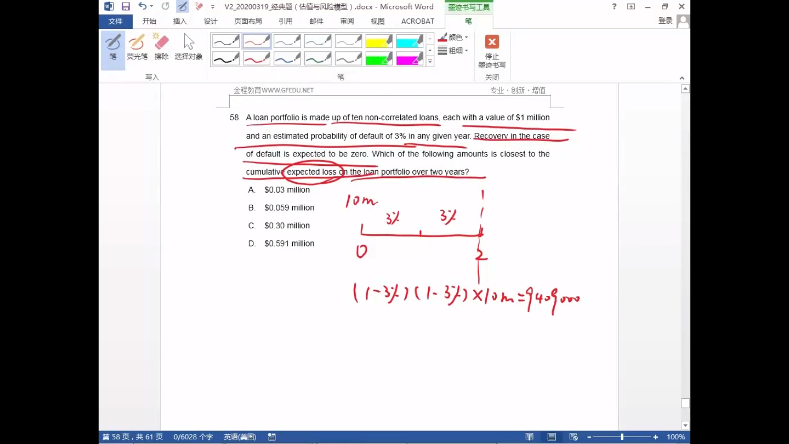Open the undo history dropdown arrow

(x=152, y=6)
